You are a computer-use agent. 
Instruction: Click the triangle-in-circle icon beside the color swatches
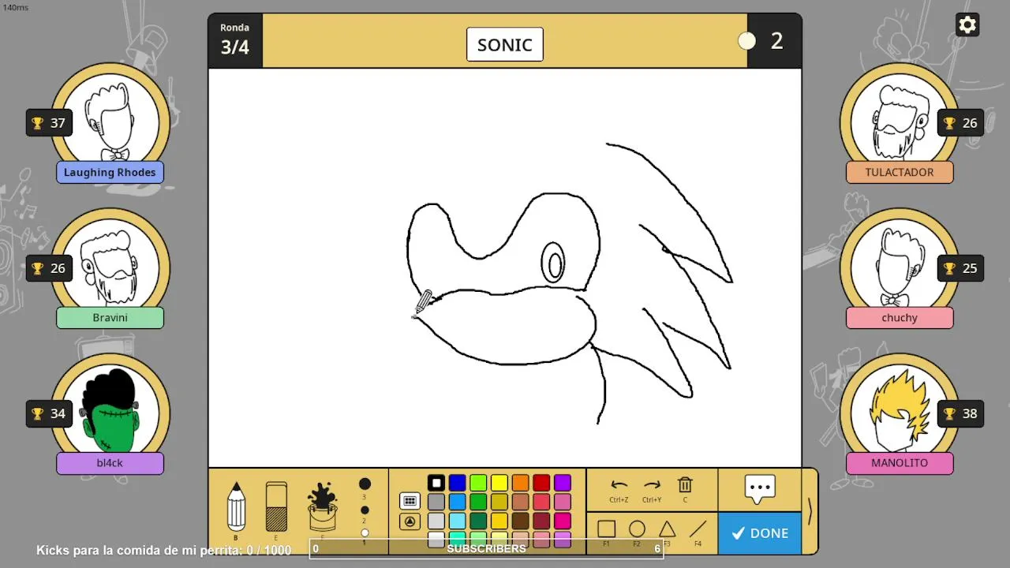(410, 521)
